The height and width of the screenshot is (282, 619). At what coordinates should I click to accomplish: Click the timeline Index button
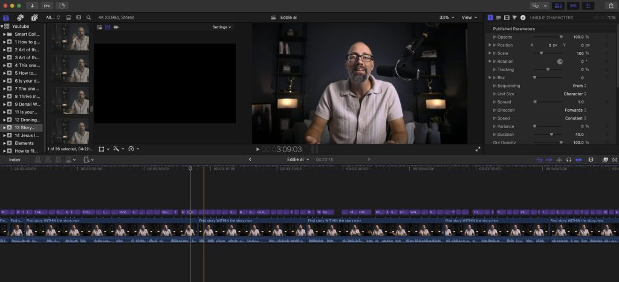coord(15,159)
